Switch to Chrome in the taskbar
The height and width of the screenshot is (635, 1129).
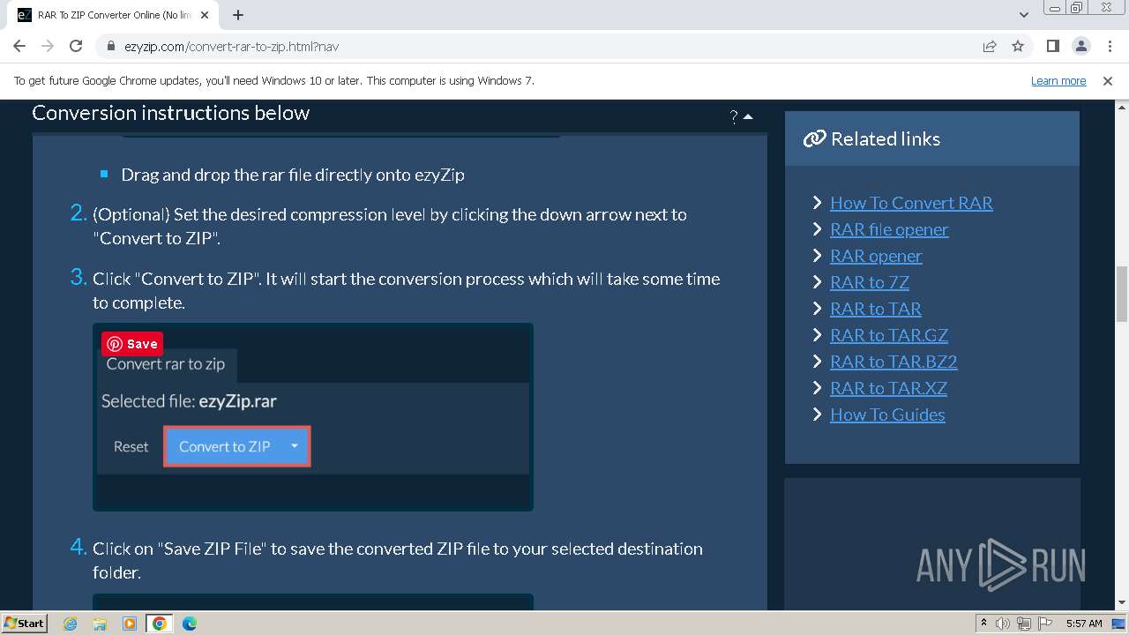(x=160, y=624)
